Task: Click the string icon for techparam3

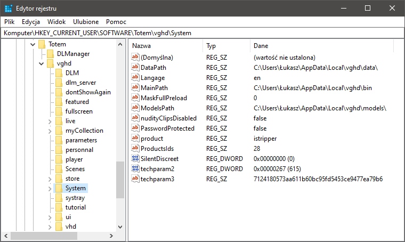Action: pos(135,179)
